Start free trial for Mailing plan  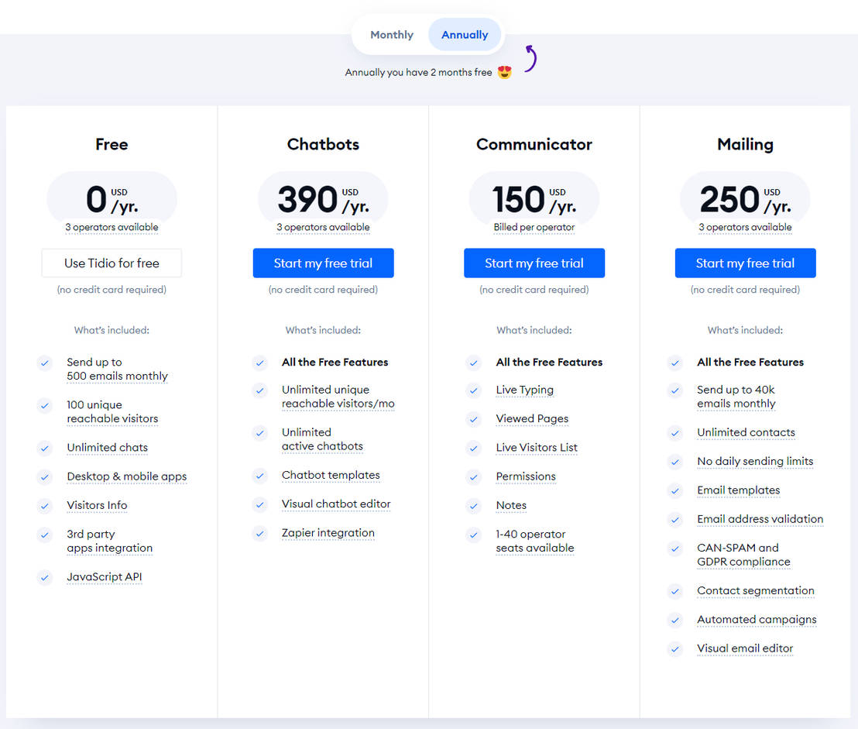tap(745, 263)
